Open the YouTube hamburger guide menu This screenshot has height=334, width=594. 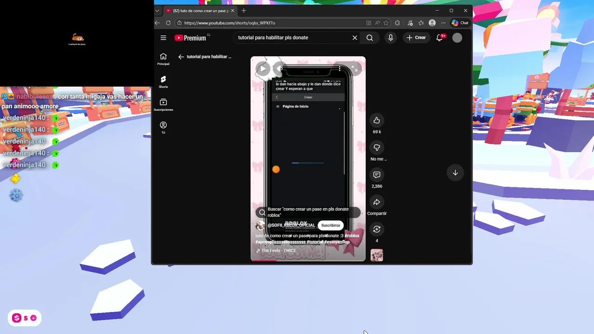pos(163,38)
